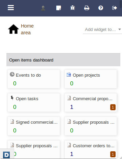This screenshot has height=159, width=122.
Task: Open the sticky note bookmark icon
Action: click(x=59, y=8)
